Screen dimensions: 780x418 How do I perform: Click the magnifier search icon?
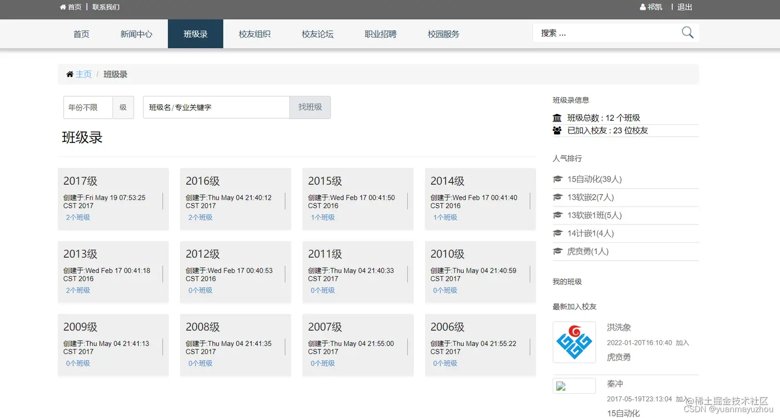click(687, 33)
